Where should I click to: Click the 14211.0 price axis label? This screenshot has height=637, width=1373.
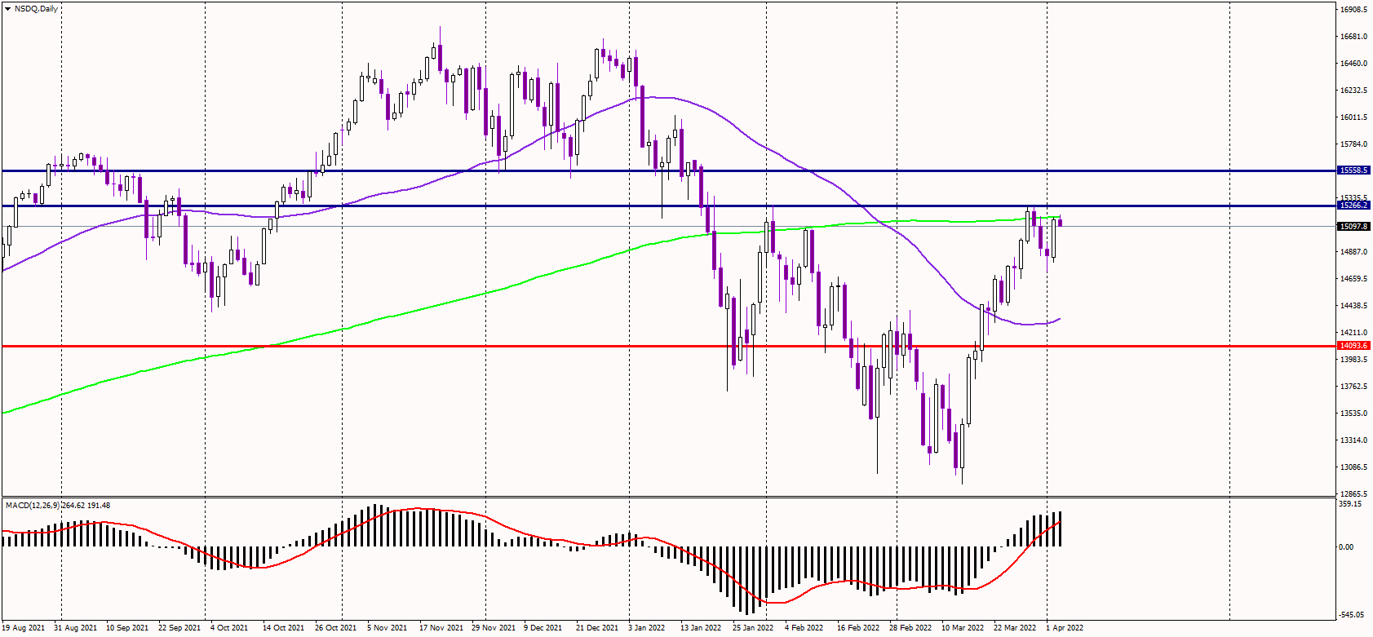click(x=1353, y=333)
